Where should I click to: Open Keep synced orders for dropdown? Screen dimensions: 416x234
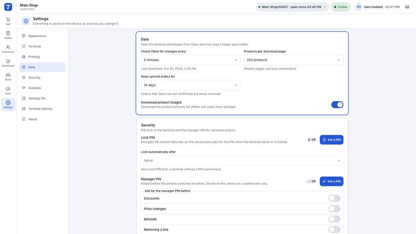pos(190,85)
